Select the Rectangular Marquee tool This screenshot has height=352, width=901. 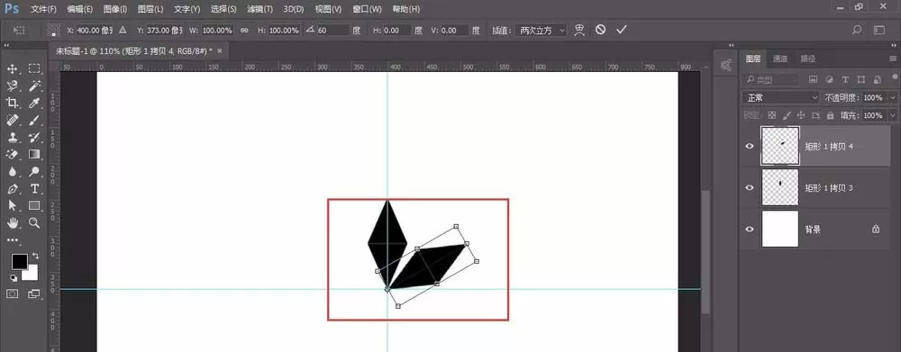click(34, 69)
